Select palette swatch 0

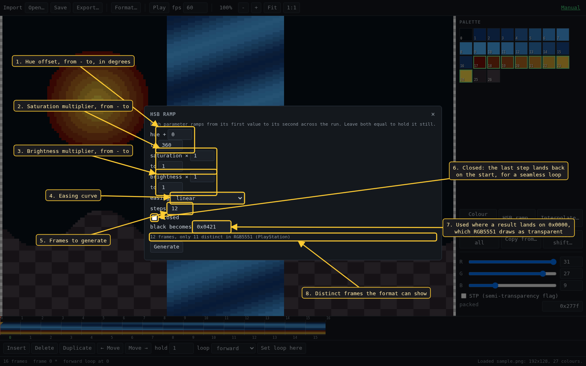[466, 35]
